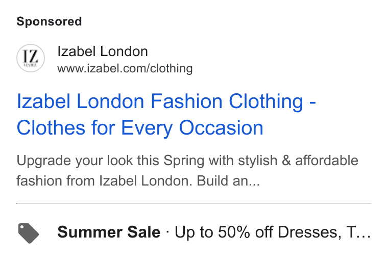
Task: Click the 'Upgrade your look this Spring' description line
Action: pos(187,161)
